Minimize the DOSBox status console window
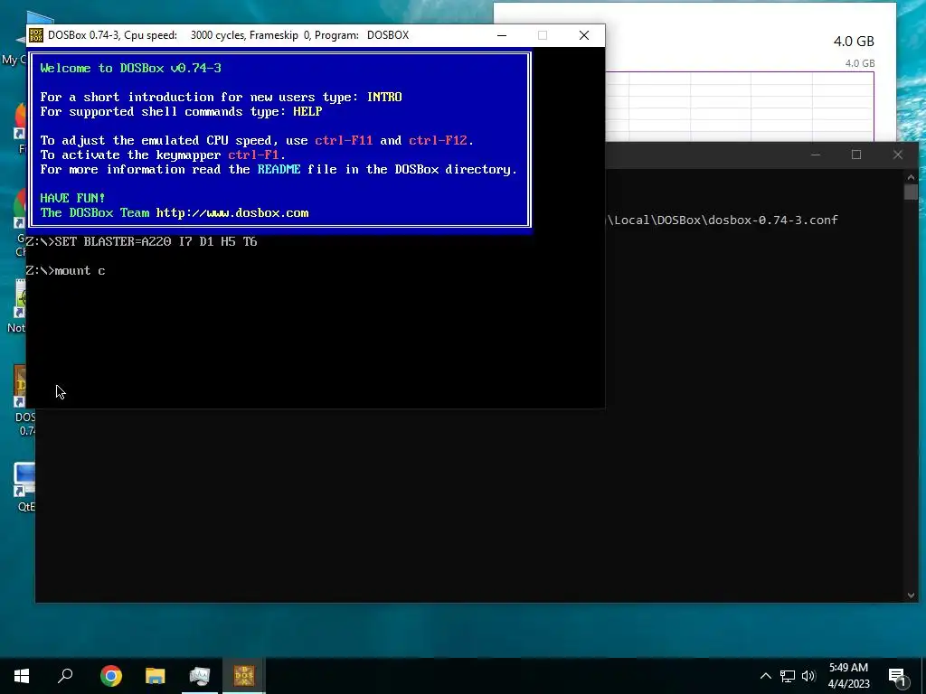Image resolution: width=926 pixels, height=694 pixels. (x=816, y=155)
